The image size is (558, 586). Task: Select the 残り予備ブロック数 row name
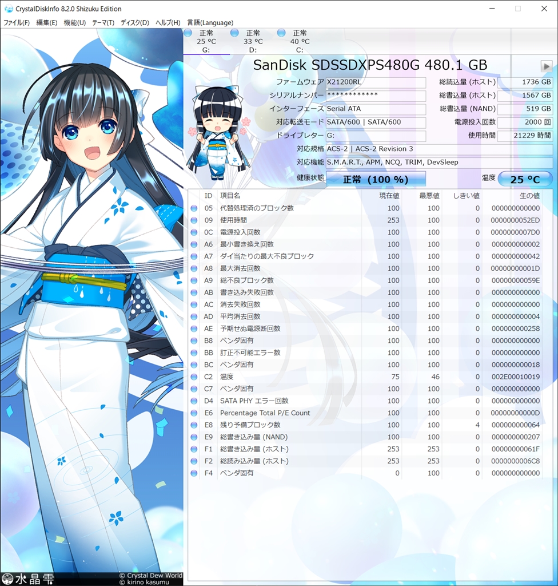[250, 425]
